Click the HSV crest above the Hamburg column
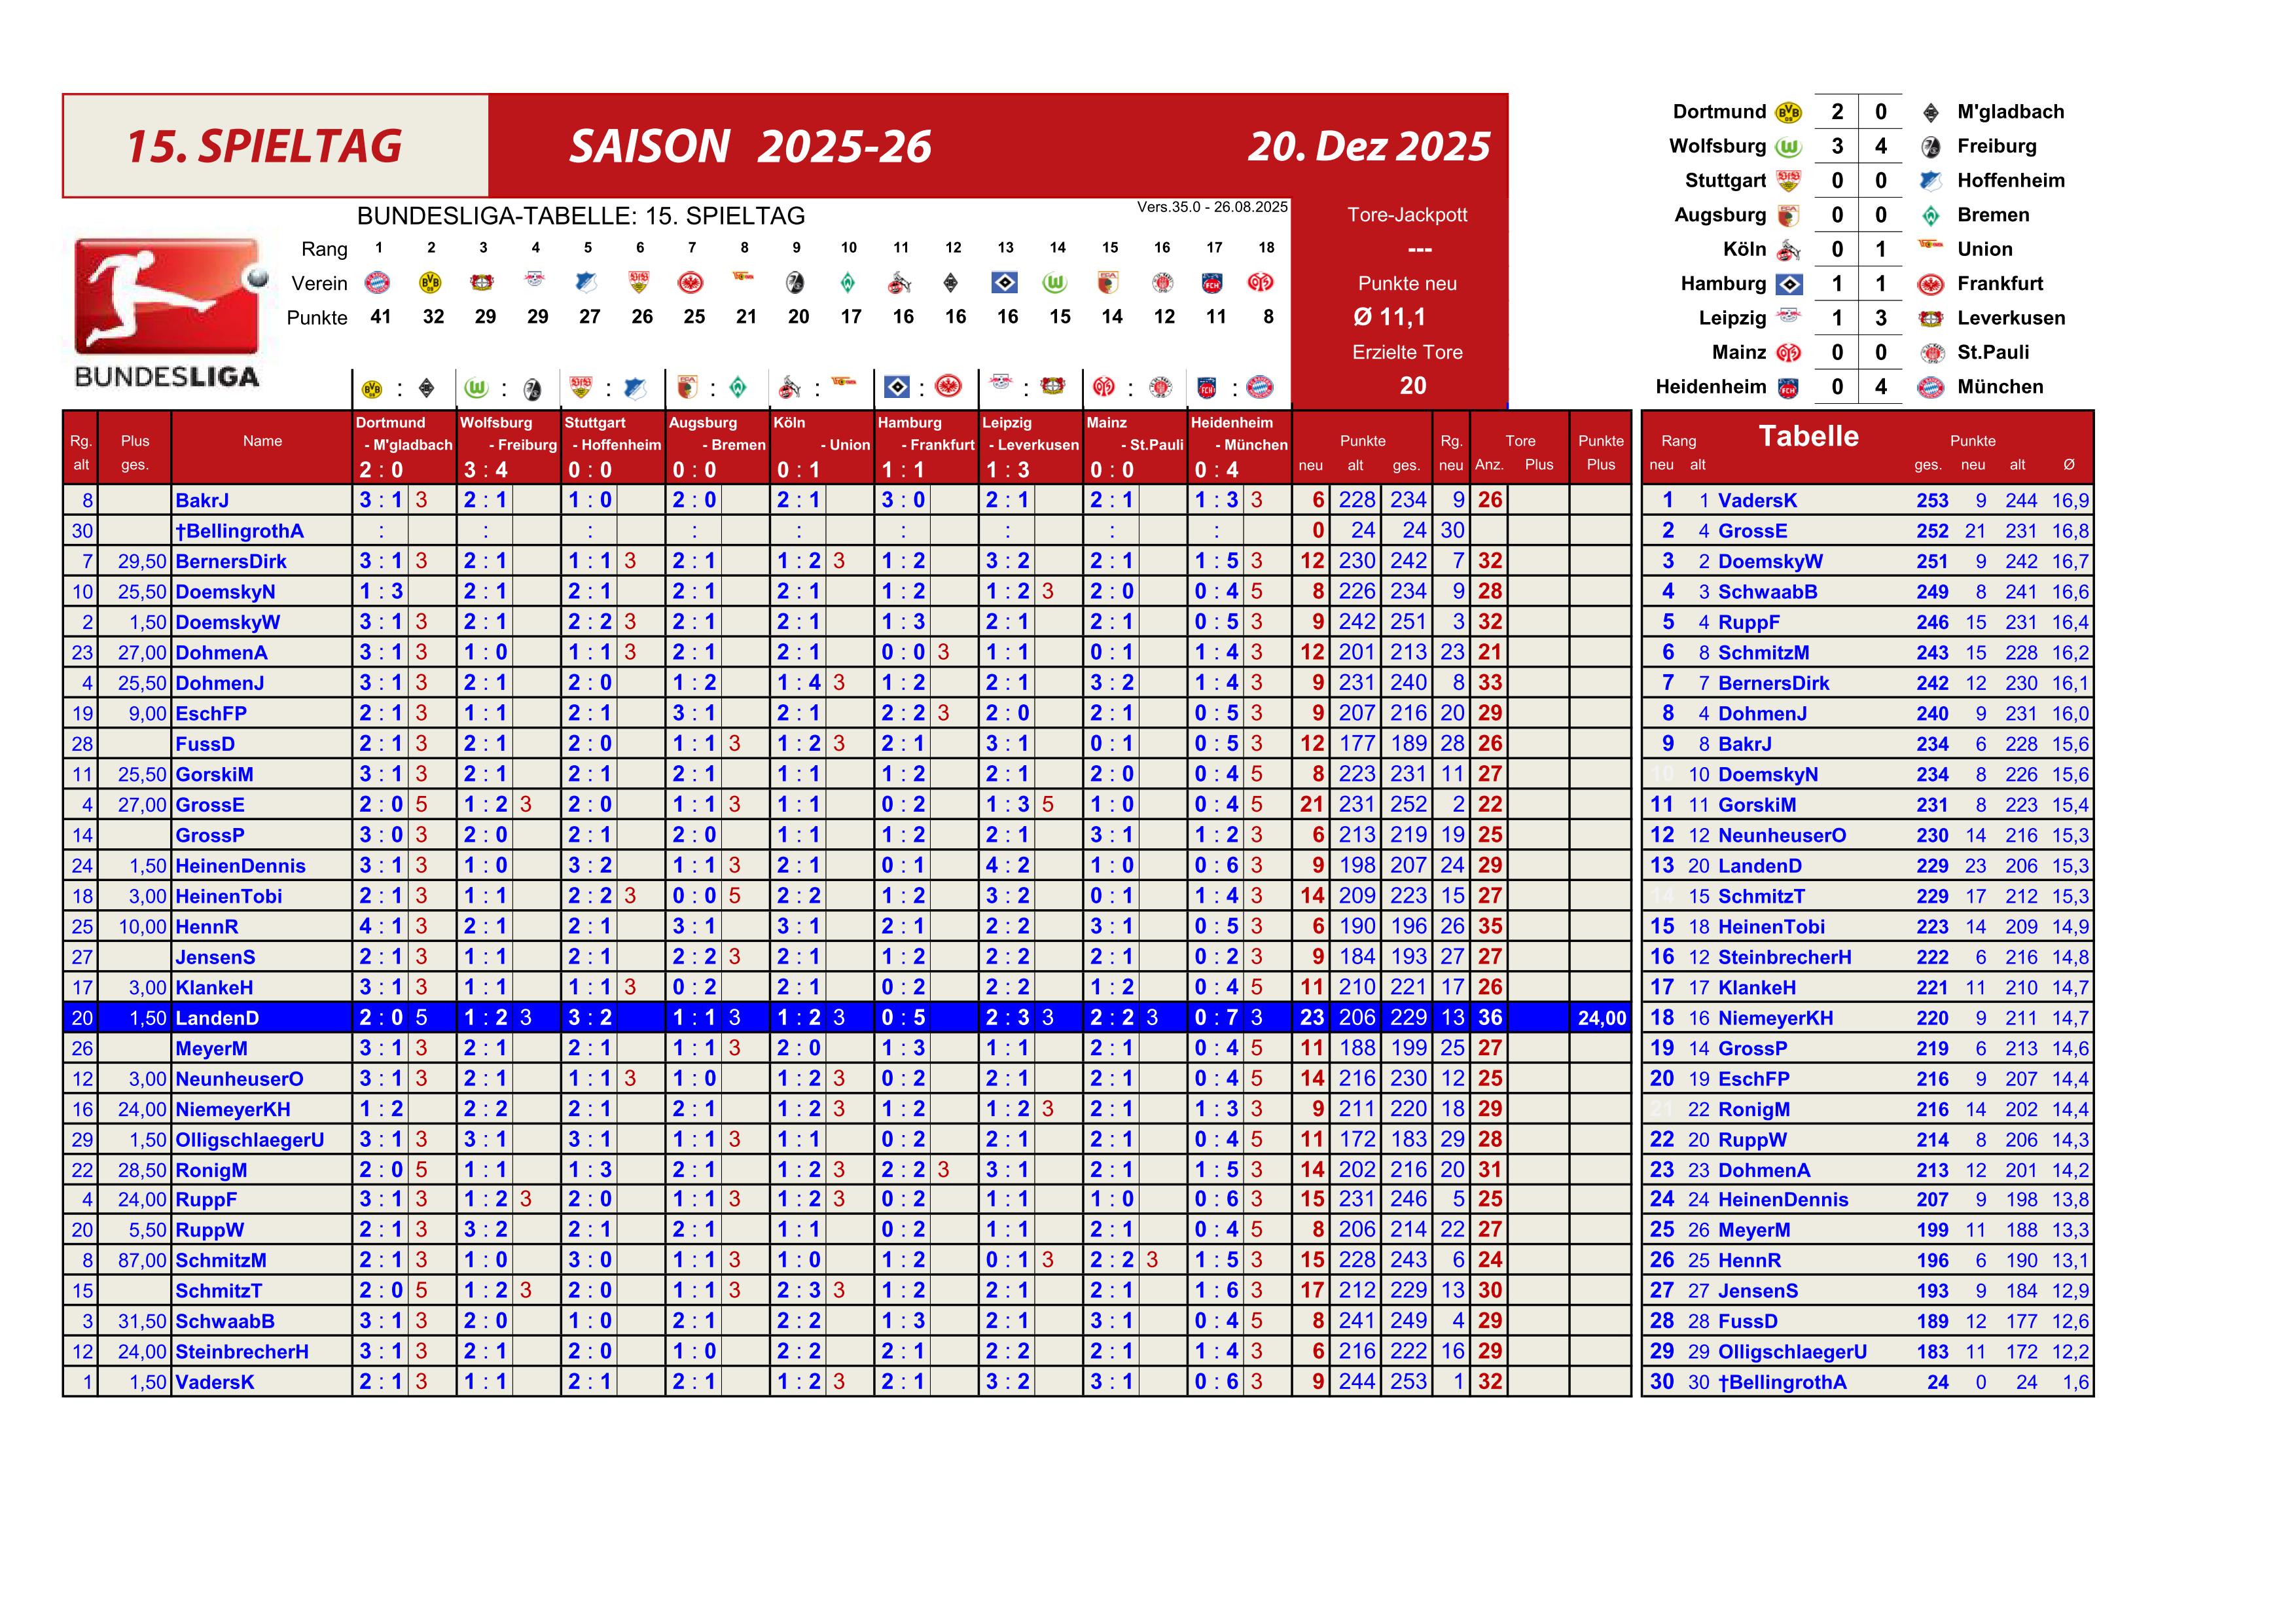Image resolution: width=2296 pixels, height=1624 pixels. click(897, 386)
